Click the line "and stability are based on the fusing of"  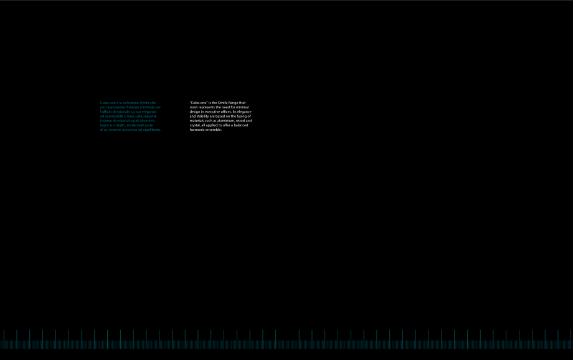[220, 116]
